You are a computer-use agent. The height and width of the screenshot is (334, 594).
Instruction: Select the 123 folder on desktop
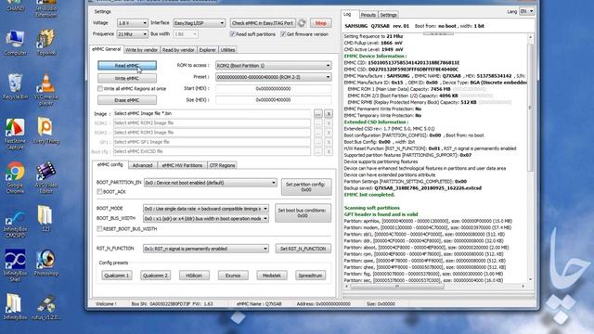click(x=45, y=218)
